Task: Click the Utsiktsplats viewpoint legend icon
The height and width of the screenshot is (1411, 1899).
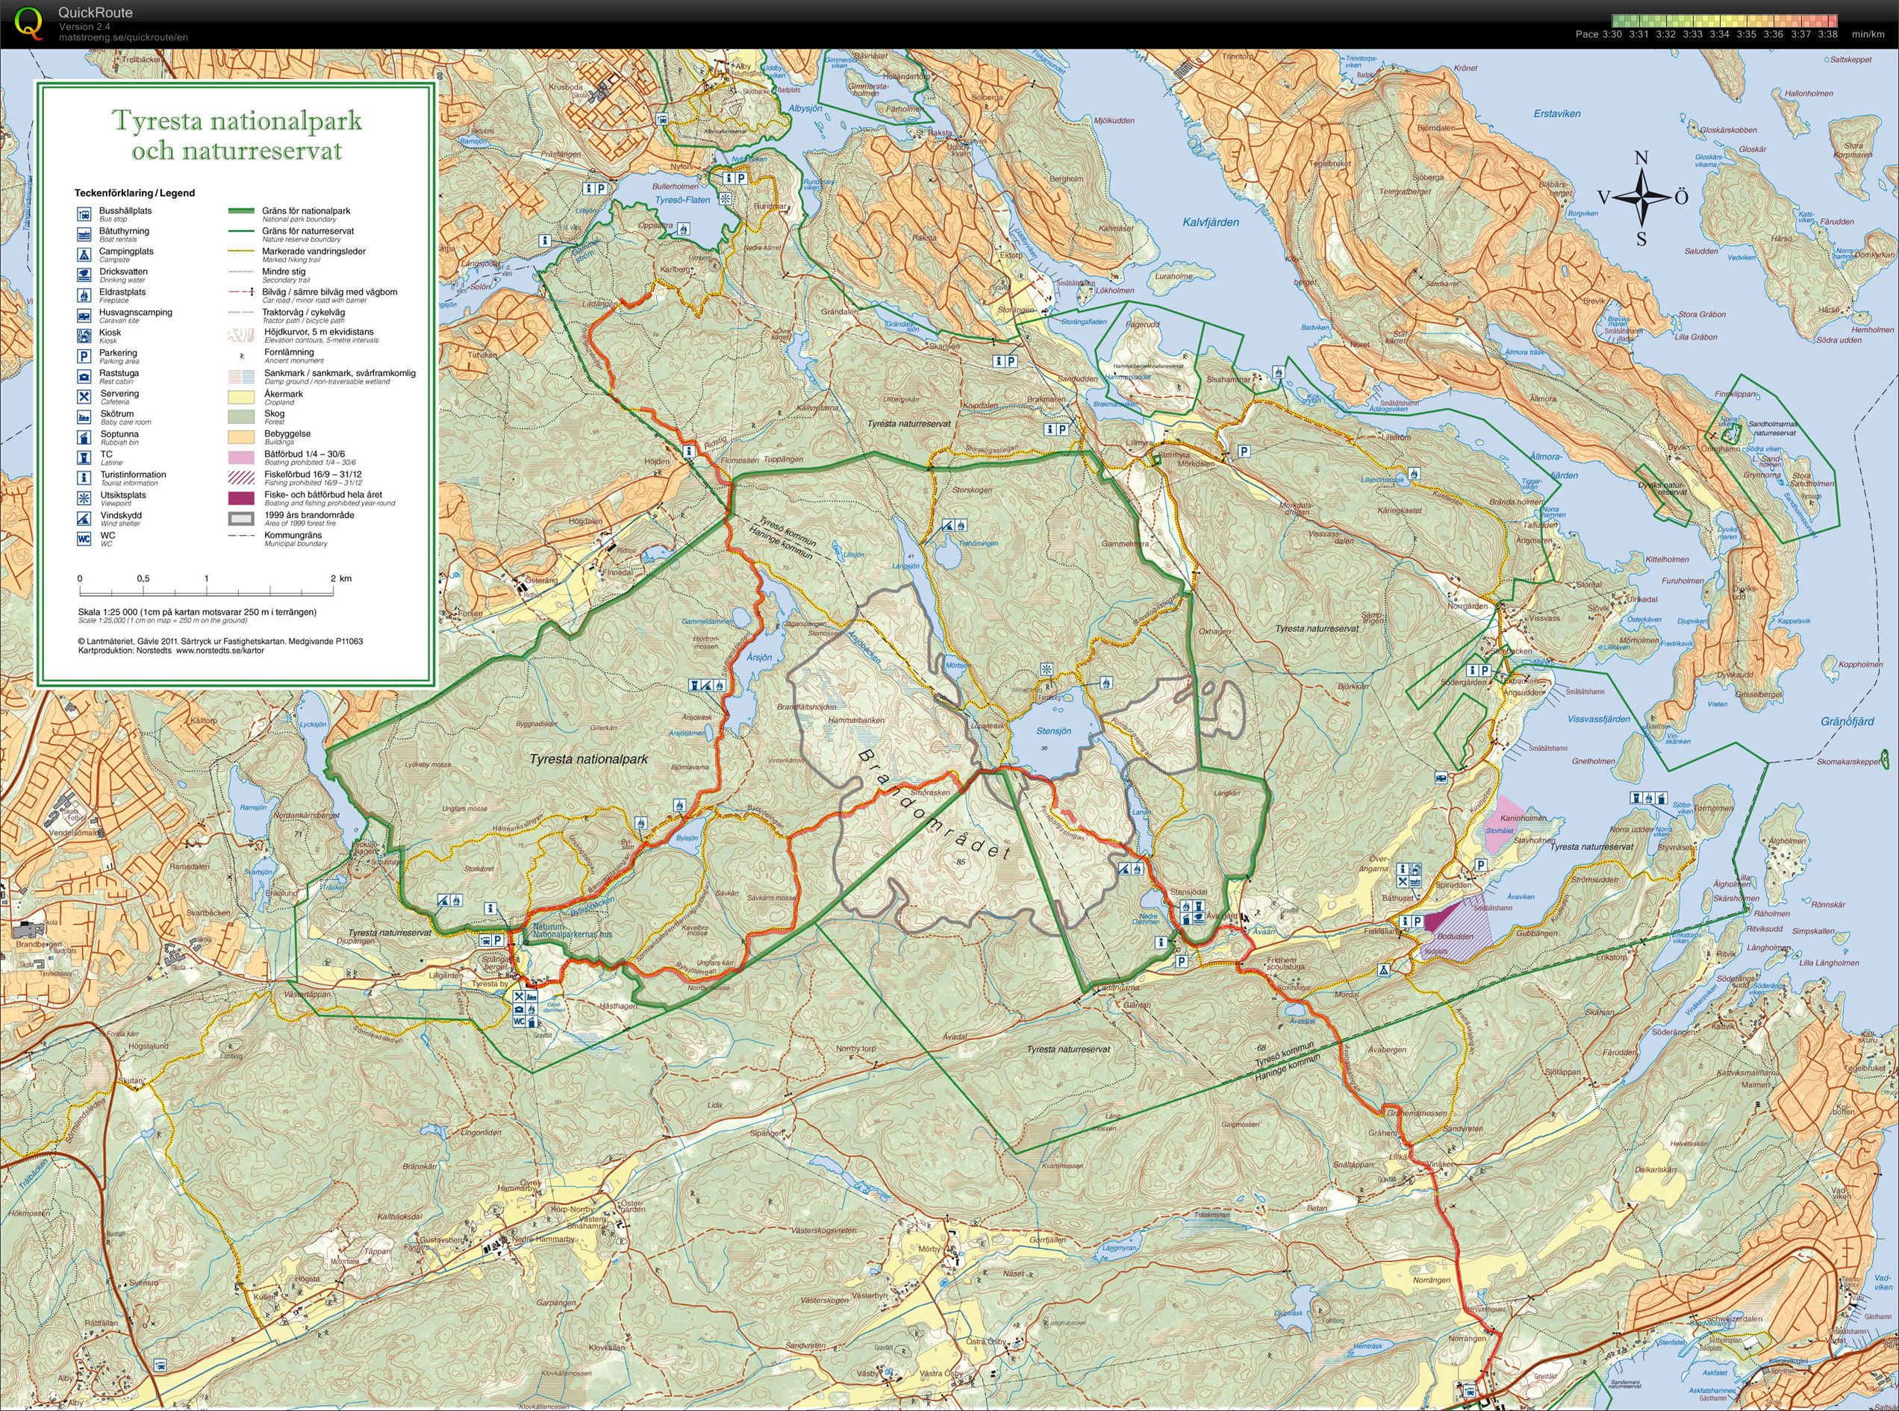Action: point(84,498)
